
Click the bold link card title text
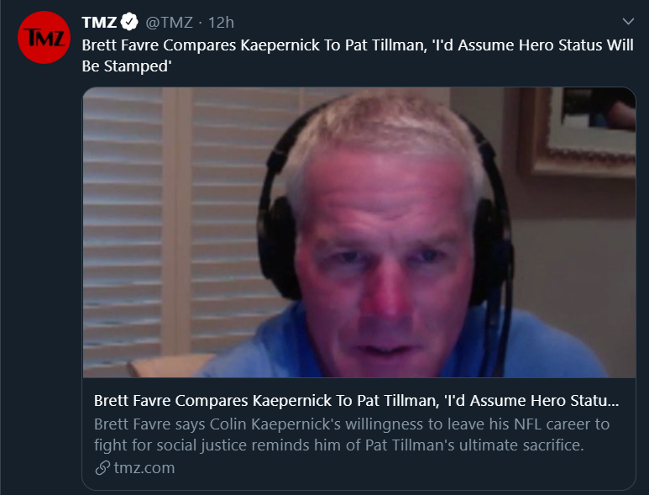[356, 401]
